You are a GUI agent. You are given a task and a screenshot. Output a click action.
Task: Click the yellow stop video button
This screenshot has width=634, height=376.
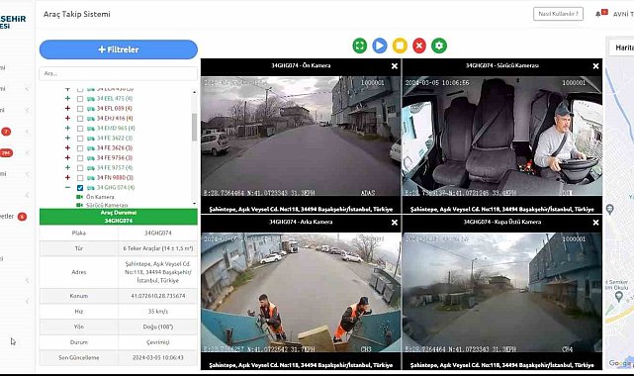pos(400,46)
